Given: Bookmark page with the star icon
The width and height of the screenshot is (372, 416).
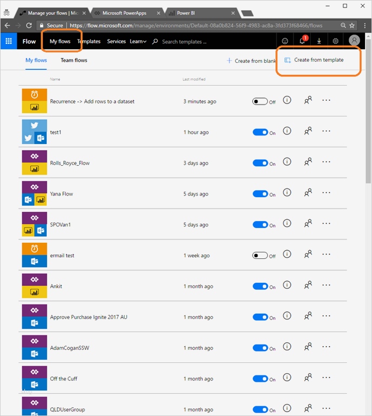Looking at the screenshot, I should click(x=352, y=25).
